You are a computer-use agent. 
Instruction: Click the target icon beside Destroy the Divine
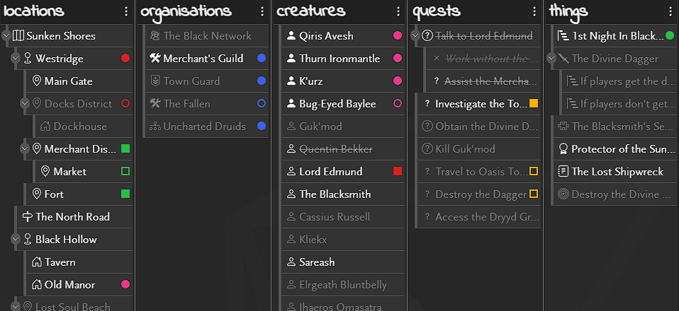point(563,194)
